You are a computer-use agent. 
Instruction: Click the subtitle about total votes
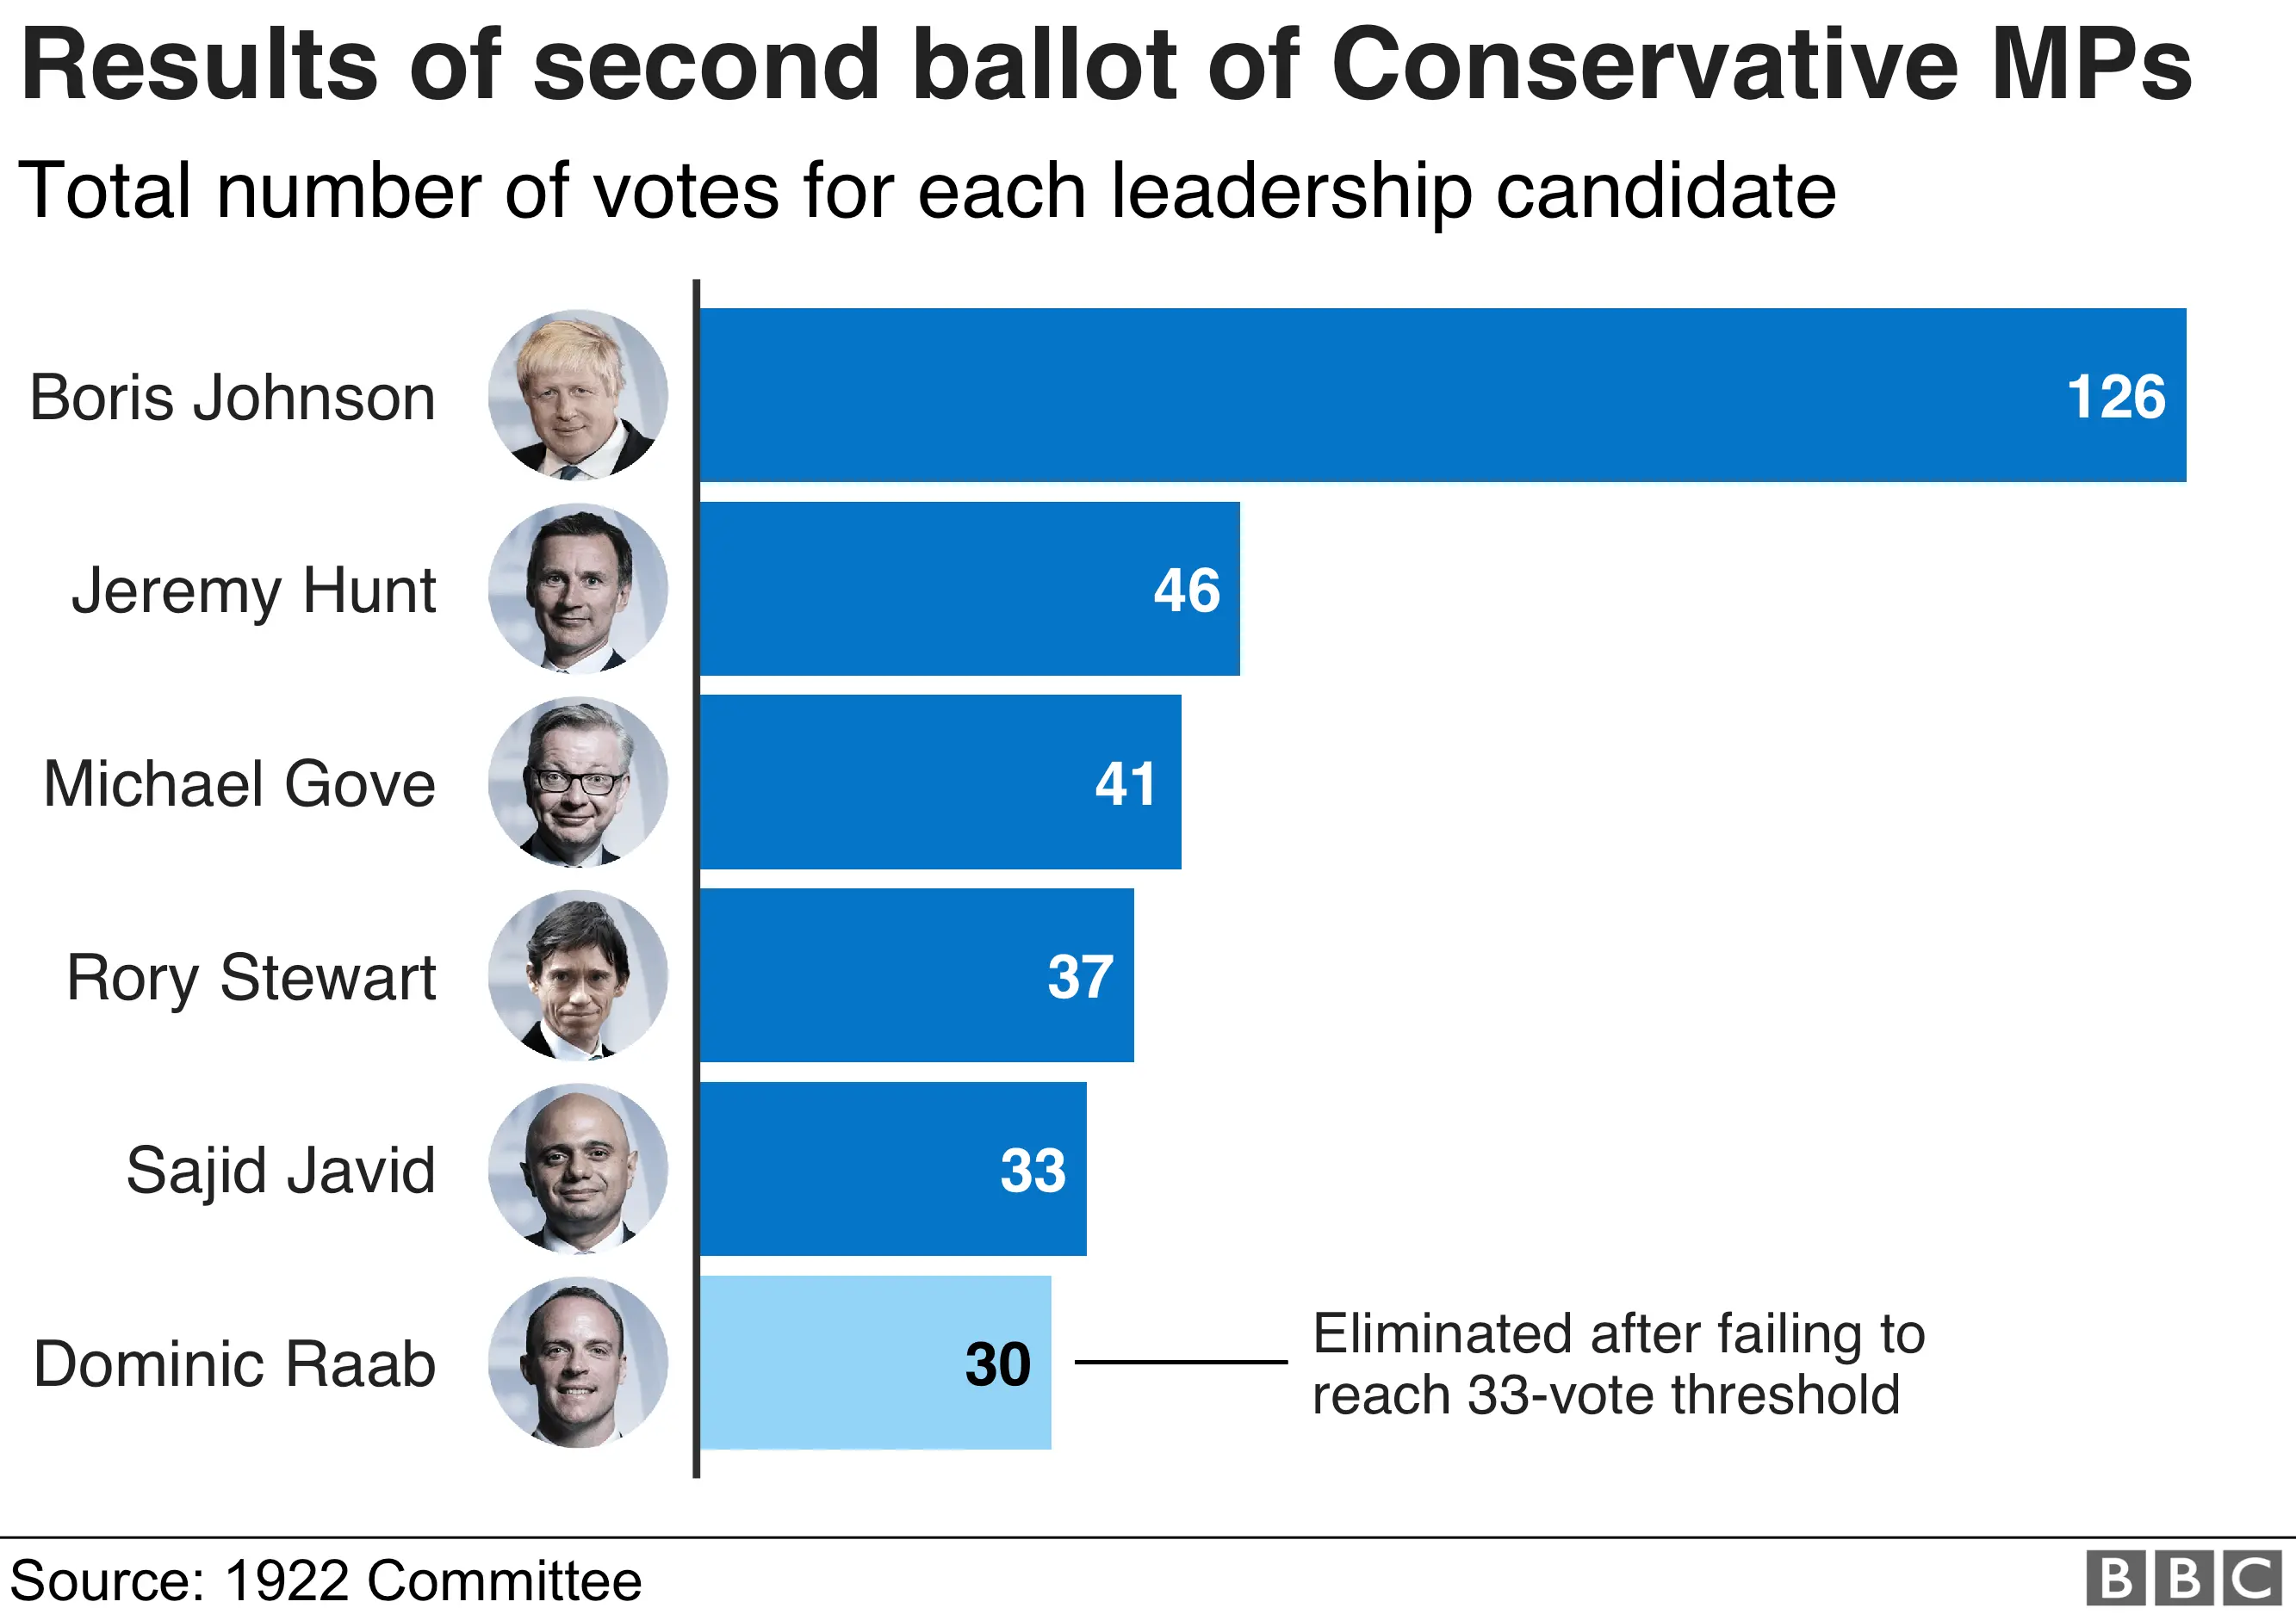click(926, 190)
